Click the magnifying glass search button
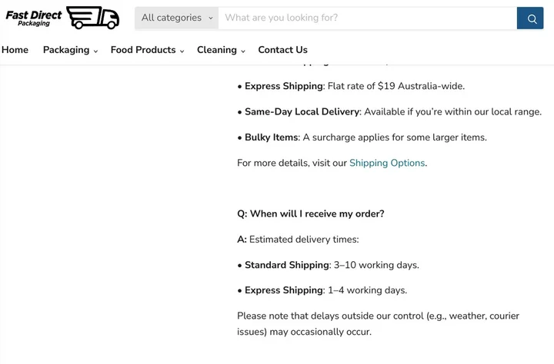 pos(530,18)
